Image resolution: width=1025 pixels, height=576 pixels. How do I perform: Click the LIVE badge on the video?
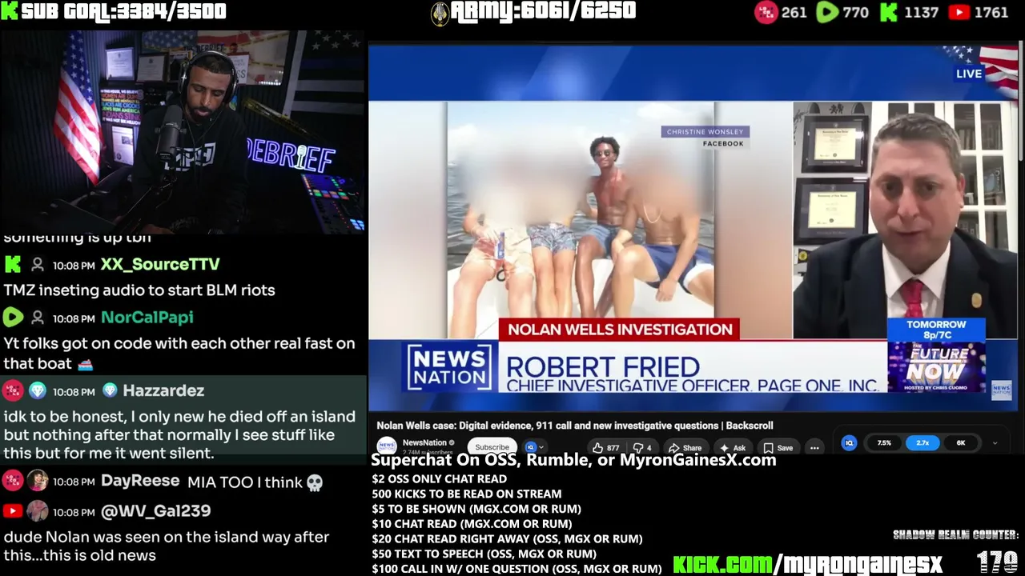[x=969, y=74]
